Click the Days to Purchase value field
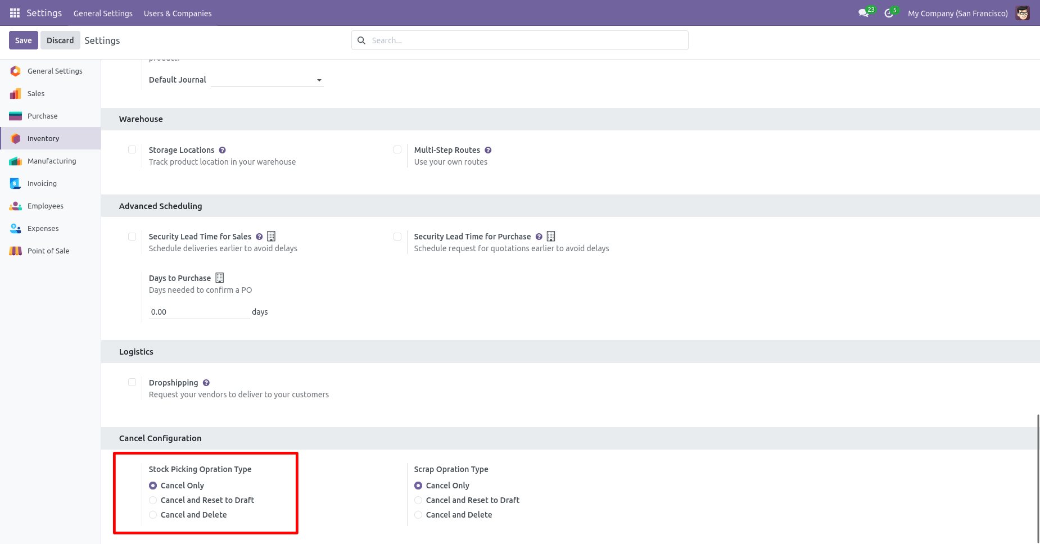Viewport: 1040px width, 544px height. [199, 312]
